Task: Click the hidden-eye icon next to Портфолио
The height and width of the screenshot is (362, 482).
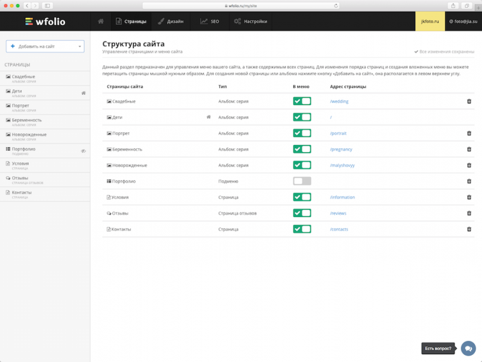Action: (x=84, y=151)
